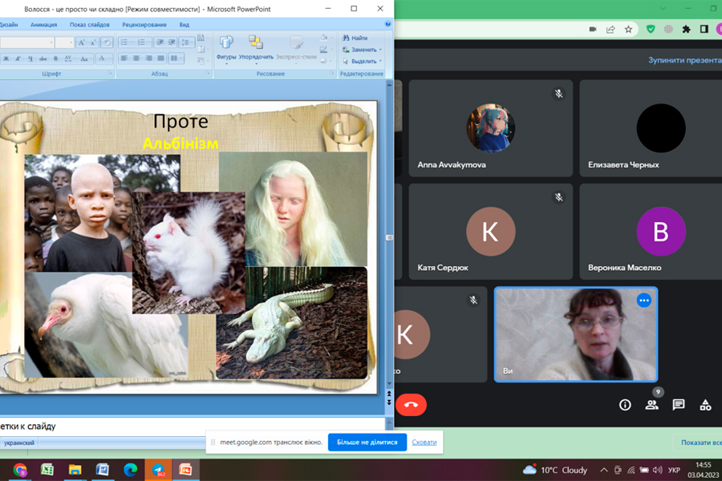
Task: Center text in paragraph group
Action: point(136,58)
